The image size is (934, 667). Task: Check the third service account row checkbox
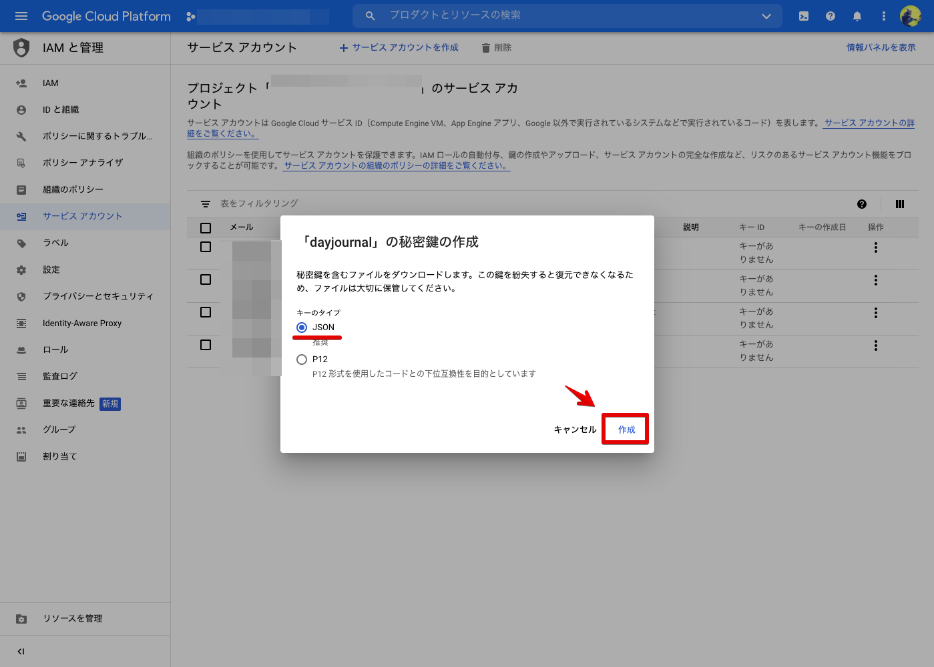tap(206, 312)
